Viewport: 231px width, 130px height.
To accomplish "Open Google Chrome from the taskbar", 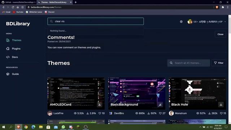I will [x=26, y=127].
